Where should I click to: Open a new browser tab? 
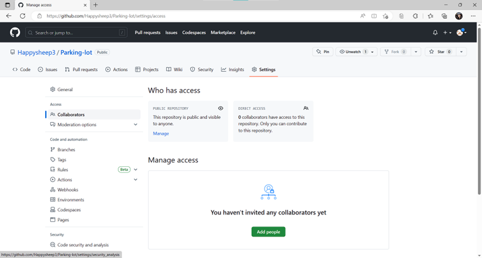pos(96,5)
